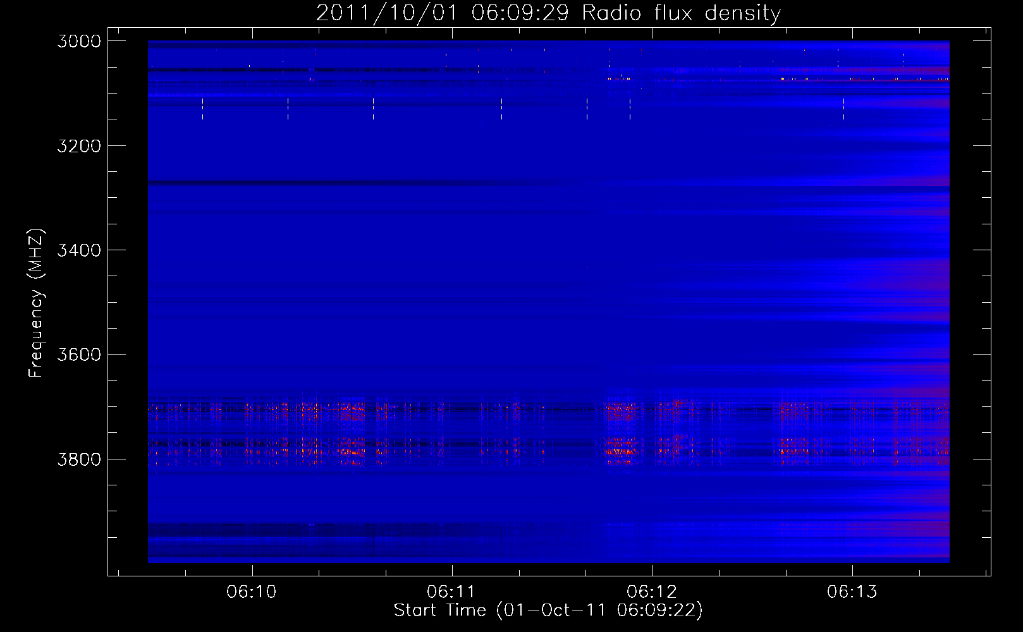This screenshot has height=632, width=1023.
Task: Click the 06:12 time axis label
Action: [x=652, y=592]
